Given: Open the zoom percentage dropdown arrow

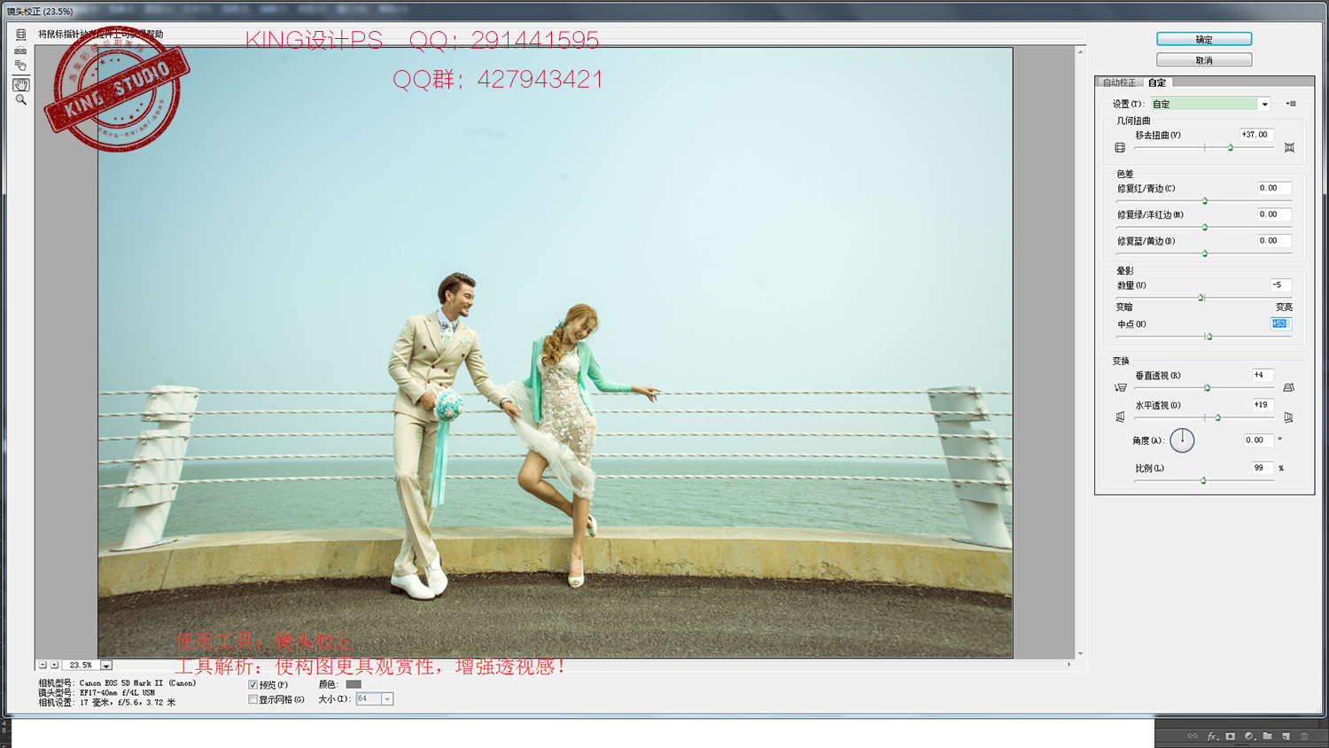Looking at the screenshot, I should coord(106,665).
